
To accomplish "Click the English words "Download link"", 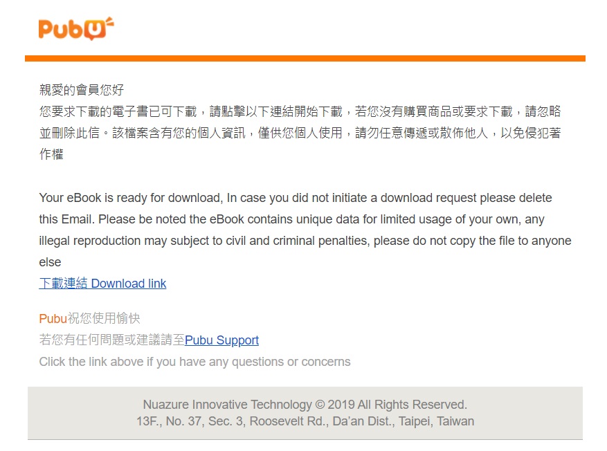I will coord(129,284).
